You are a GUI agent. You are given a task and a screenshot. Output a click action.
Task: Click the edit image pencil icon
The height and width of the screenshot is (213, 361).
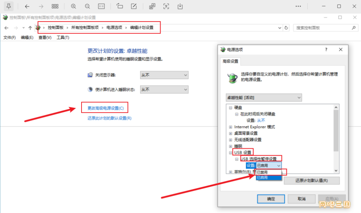point(134,6)
